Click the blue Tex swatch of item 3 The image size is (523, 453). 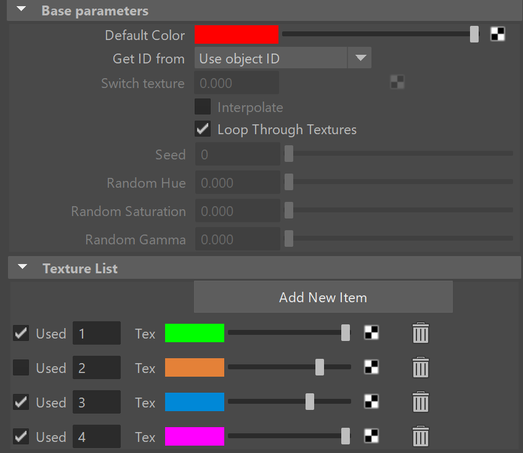(195, 402)
